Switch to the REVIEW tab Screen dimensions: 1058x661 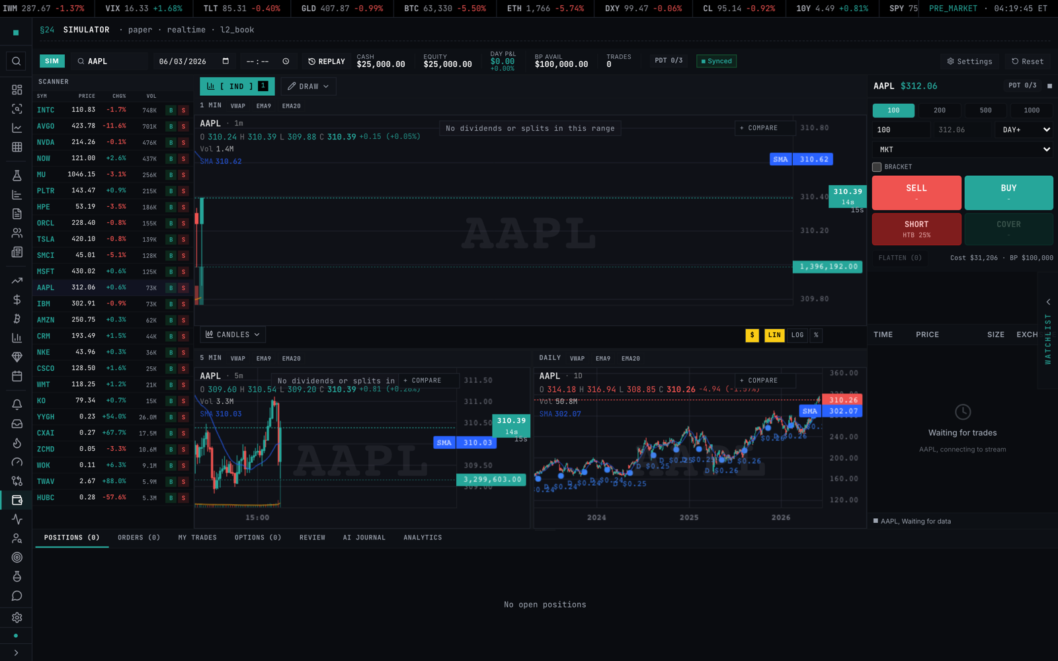[x=312, y=537]
